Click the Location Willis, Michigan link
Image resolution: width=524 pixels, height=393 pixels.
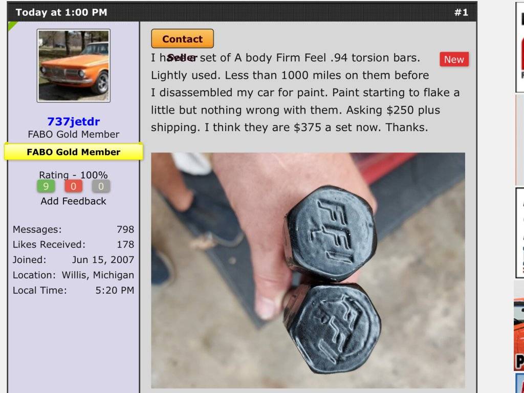tap(98, 275)
